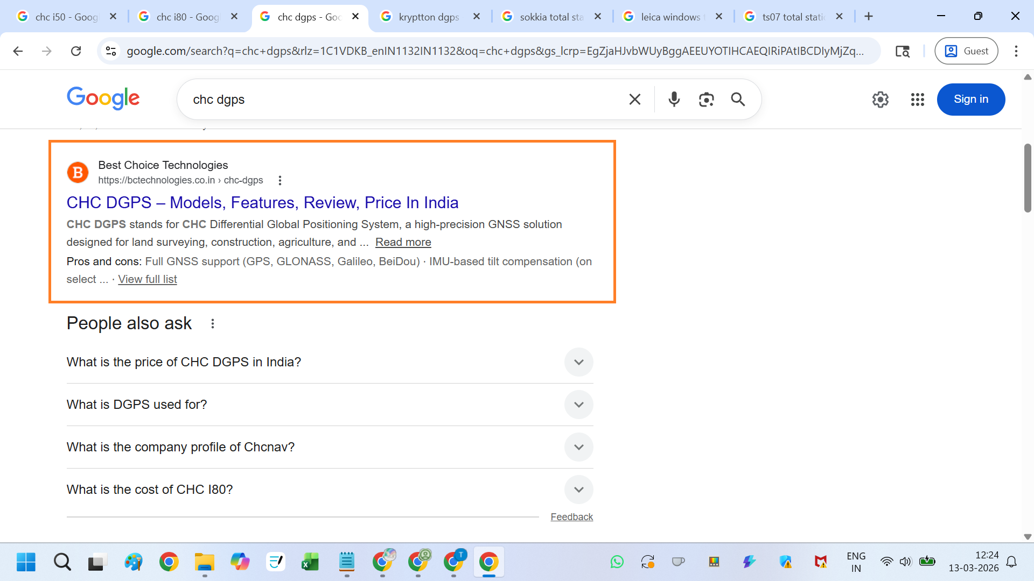Expand "What is the company profile of Chcnav?"
The height and width of the screenshot is (581, 1034).
pos(578,447)
